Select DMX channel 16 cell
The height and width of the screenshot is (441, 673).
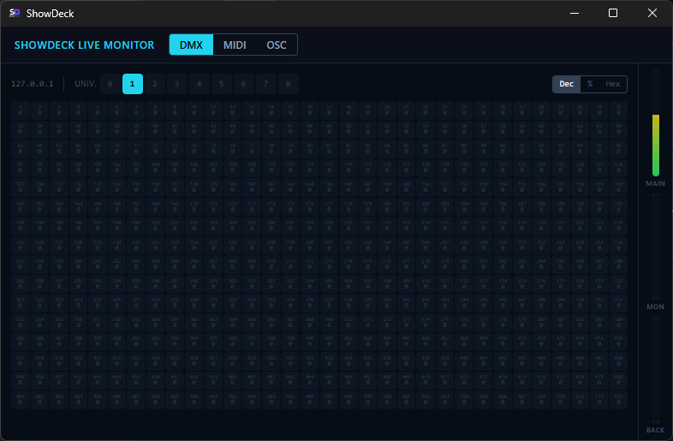point(310,110)
